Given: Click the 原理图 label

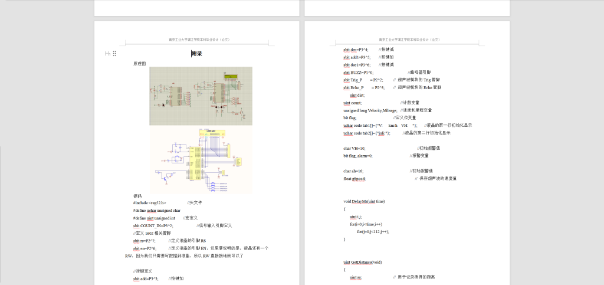Looking at the screenshot, I should tap(139, 64).
